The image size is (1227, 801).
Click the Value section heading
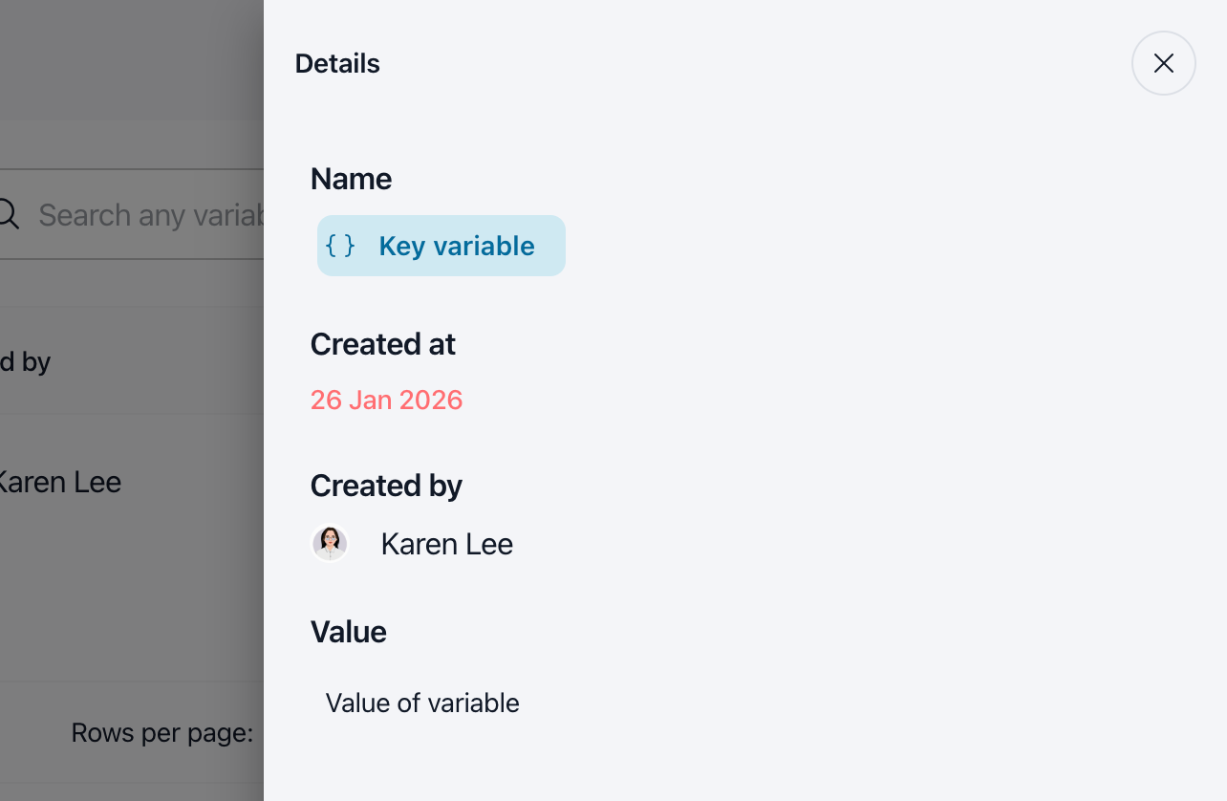coord(349,632)
